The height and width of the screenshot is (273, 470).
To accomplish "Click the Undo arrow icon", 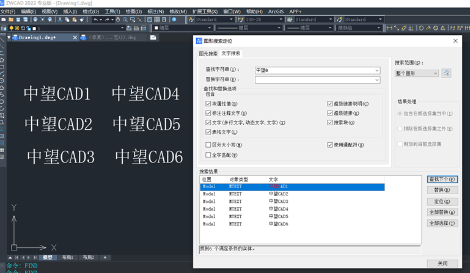I will 95,20.
